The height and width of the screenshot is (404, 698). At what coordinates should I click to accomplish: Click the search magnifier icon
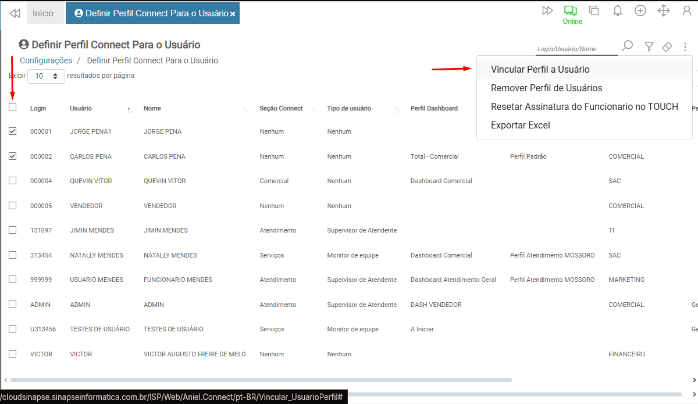627,46
